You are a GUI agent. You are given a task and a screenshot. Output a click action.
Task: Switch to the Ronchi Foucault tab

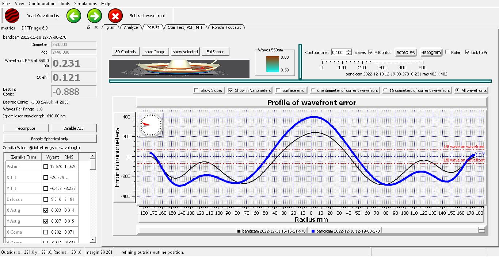tap(226, 27)
